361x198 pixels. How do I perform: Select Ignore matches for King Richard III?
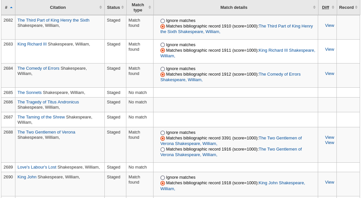163,45
